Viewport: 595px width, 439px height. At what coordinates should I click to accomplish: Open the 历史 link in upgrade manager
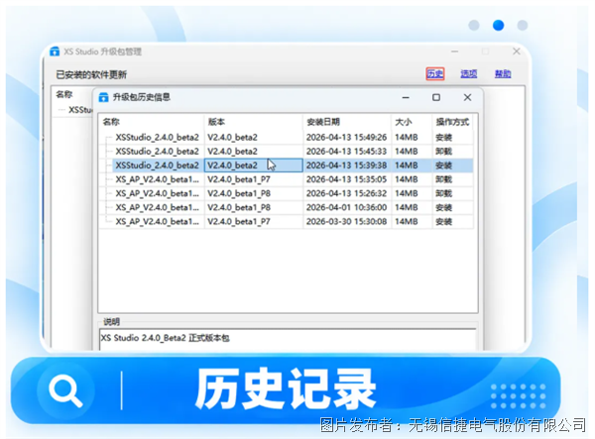pos(435,73)
